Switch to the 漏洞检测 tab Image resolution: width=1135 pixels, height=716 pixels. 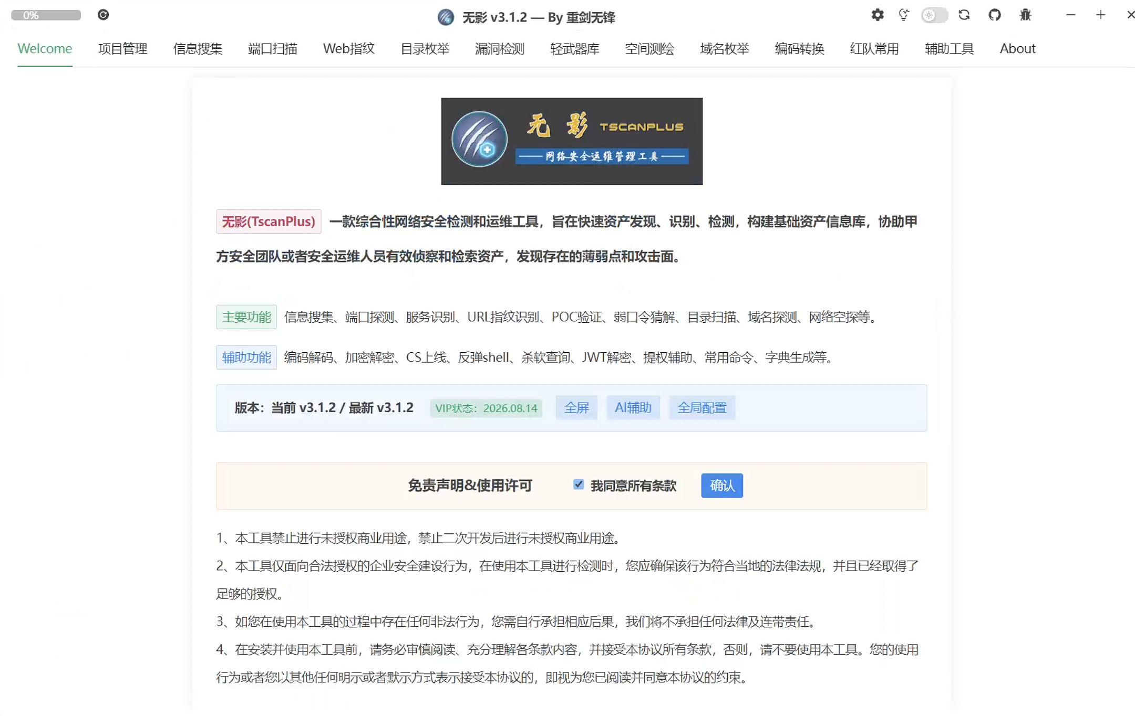(x=499, y=49)
